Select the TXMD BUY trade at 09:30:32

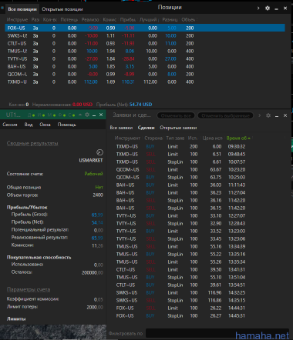(180, 146)
